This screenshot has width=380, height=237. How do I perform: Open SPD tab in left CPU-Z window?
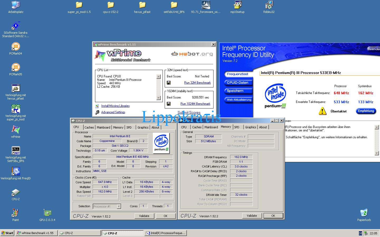(x=129, y=127)
